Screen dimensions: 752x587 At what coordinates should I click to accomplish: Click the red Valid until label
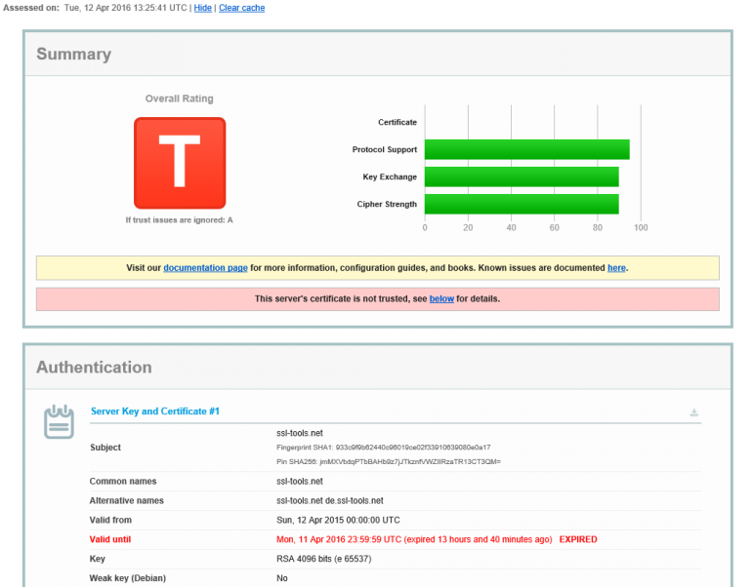click(x=110, y=539)
